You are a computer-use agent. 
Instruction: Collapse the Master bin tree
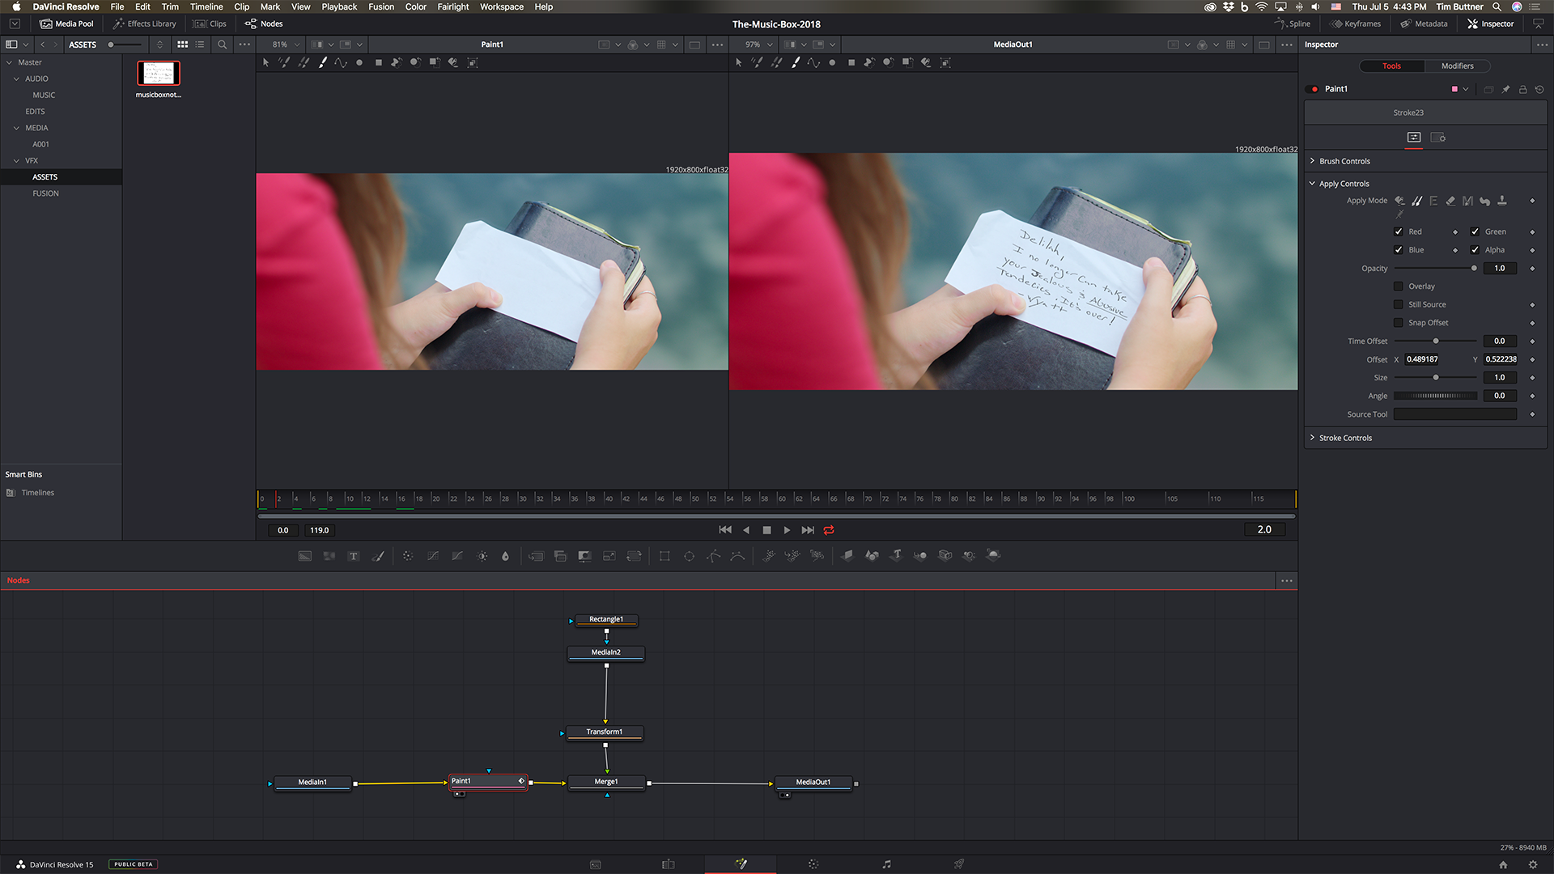(10, 62)
